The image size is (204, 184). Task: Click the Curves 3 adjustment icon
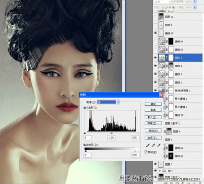(x=162, y=74)
